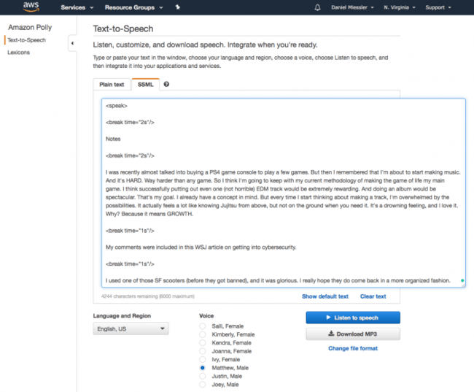Screen dimensions: 474x392
Task: Select the Justin, Male voice
Action: coord(202,376)
